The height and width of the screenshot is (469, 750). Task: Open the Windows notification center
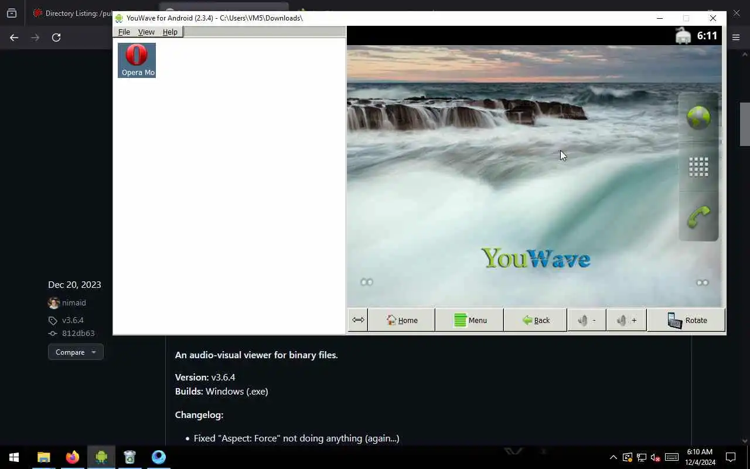[x=731, y=457]
